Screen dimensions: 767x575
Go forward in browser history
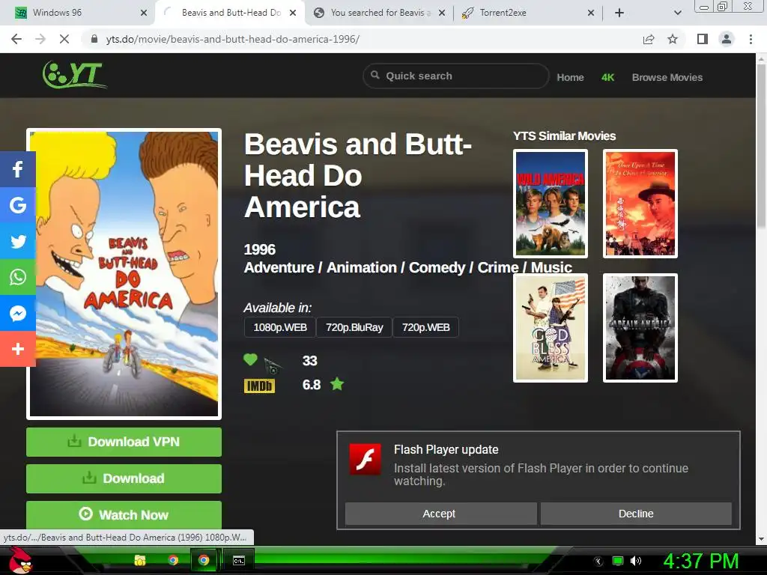40,39
